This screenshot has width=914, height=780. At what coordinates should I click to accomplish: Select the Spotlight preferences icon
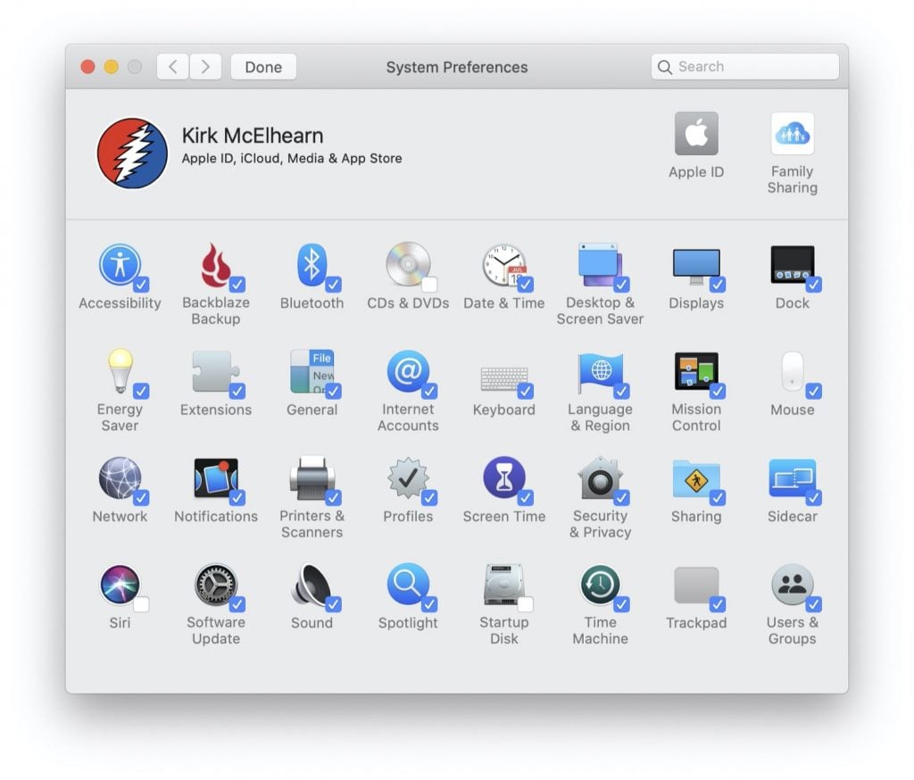[x=407, y=585]
